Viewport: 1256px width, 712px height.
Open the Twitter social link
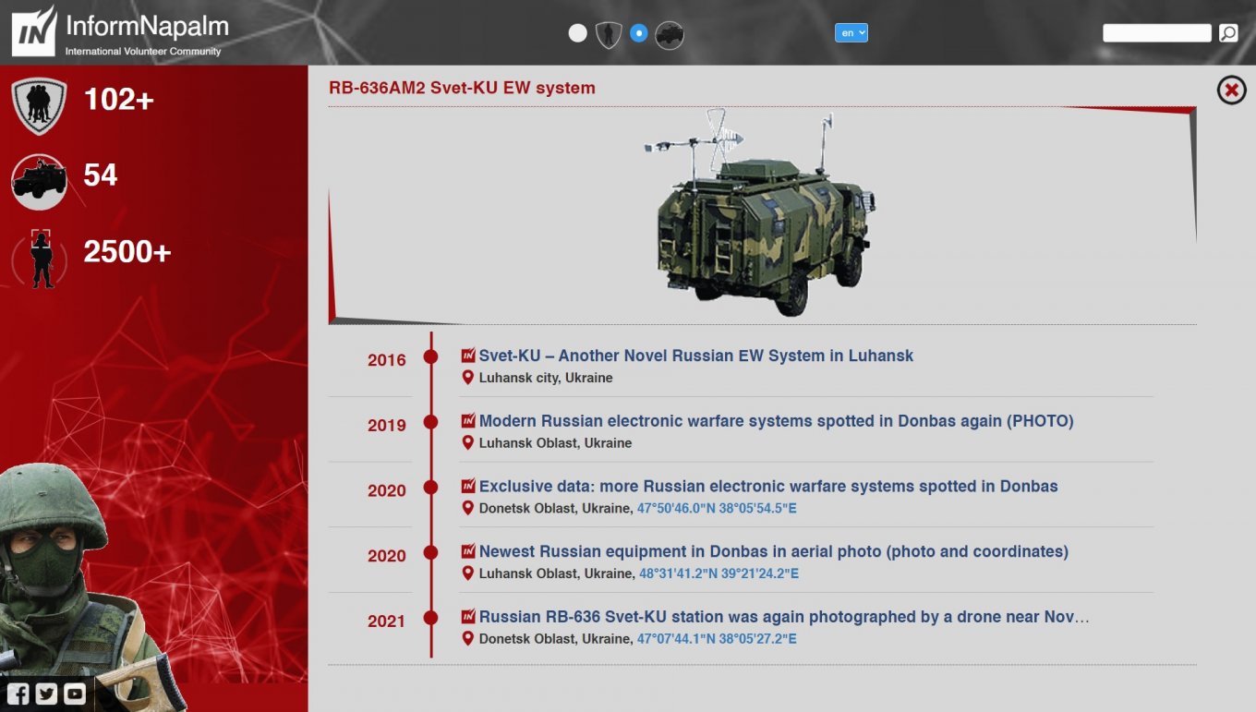click(x=46, y=694)
